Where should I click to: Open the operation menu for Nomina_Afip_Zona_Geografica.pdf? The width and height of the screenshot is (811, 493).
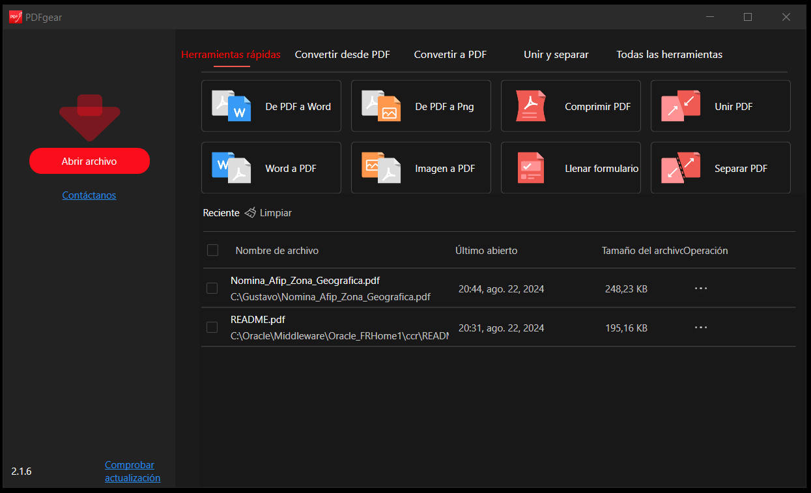[701, 288]
